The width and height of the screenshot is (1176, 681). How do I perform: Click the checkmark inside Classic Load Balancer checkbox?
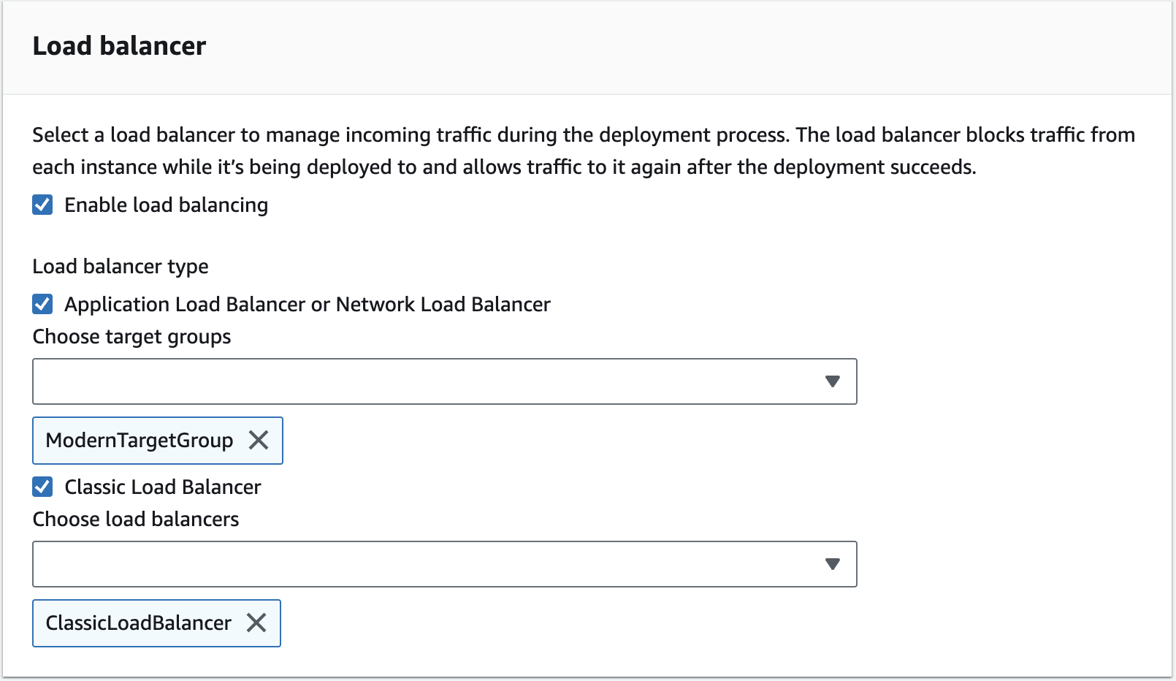42,487
